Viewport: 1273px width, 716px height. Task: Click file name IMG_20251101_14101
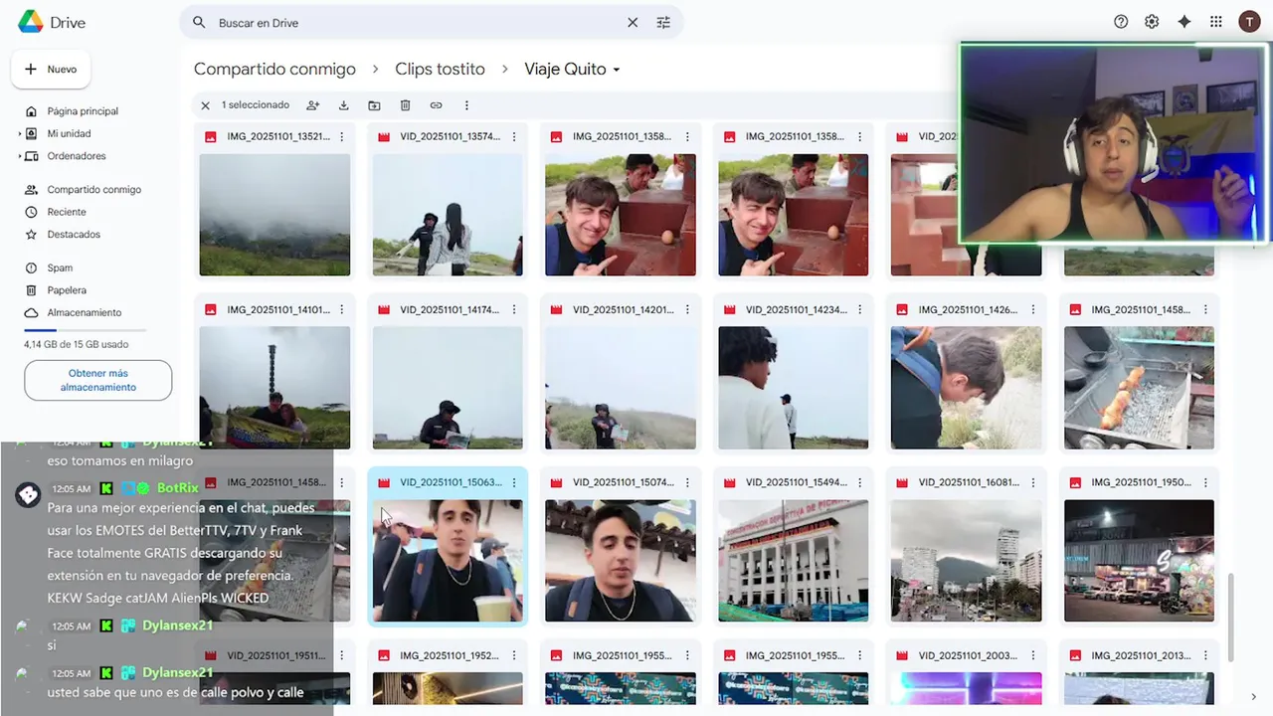(x=277, y=310)
